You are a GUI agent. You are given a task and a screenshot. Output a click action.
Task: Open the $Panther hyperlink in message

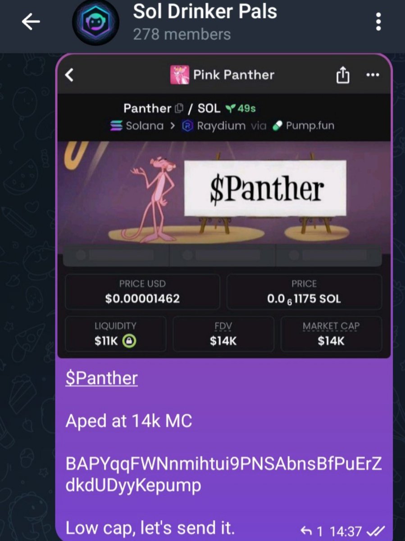[101, 378]
